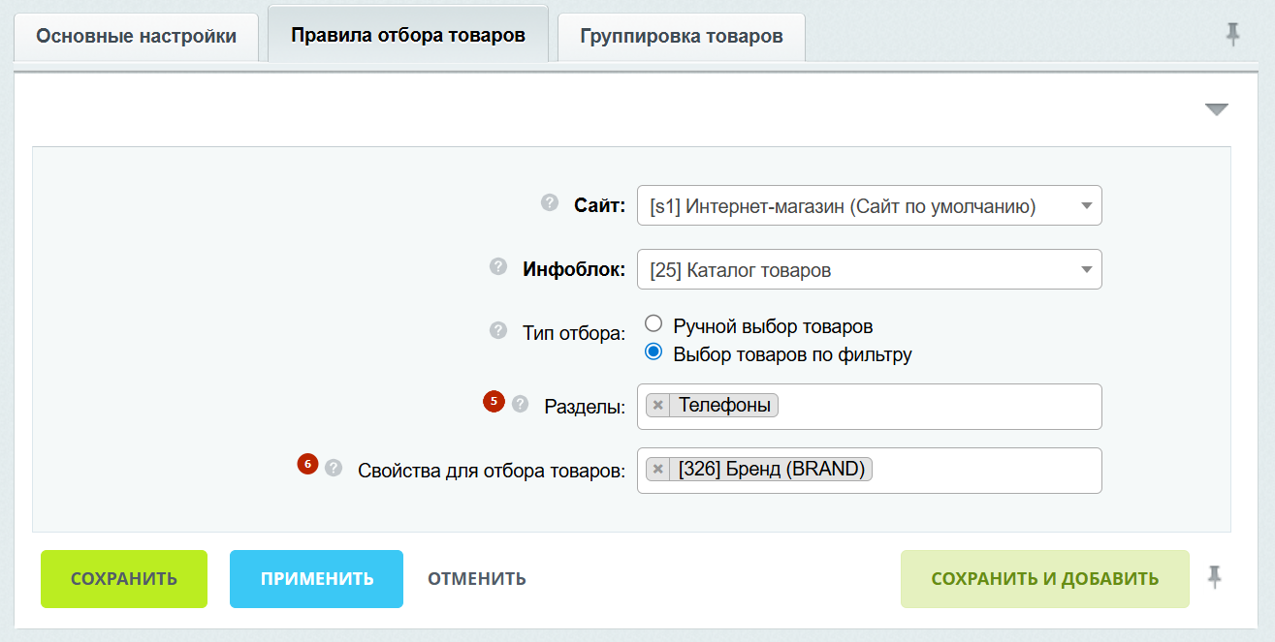Click the blue Применить button
1275x642 pixels.
coord(316,579)
